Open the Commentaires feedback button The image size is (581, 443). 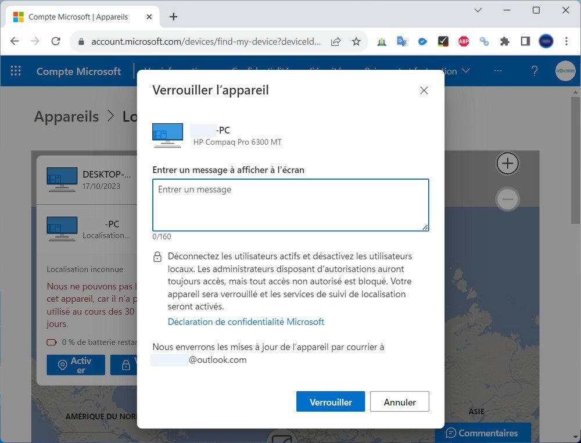482,433
